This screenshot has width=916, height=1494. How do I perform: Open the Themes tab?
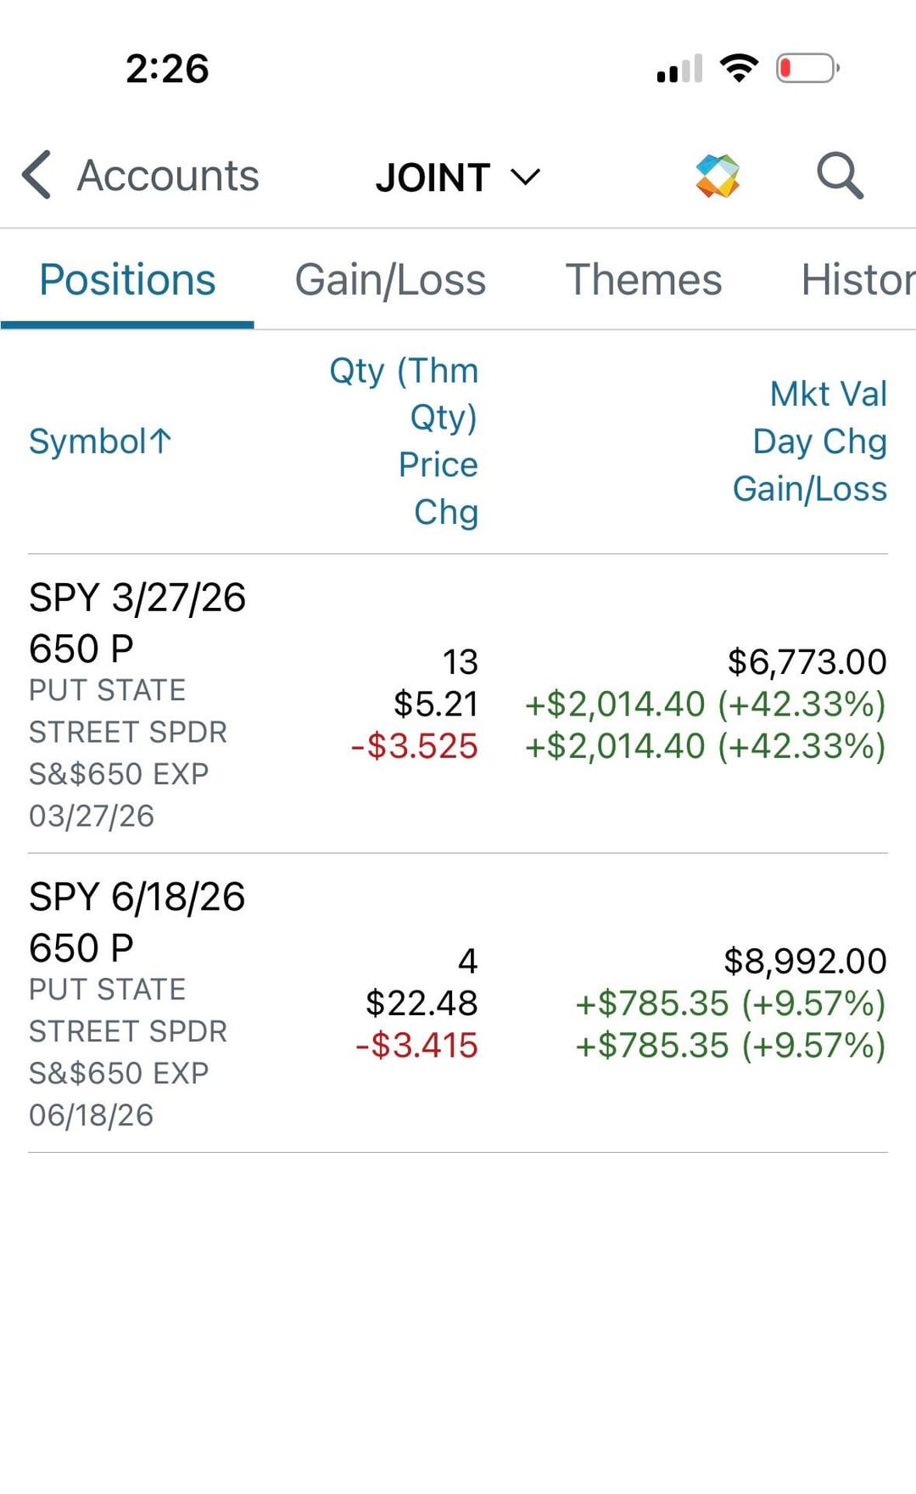644,280
